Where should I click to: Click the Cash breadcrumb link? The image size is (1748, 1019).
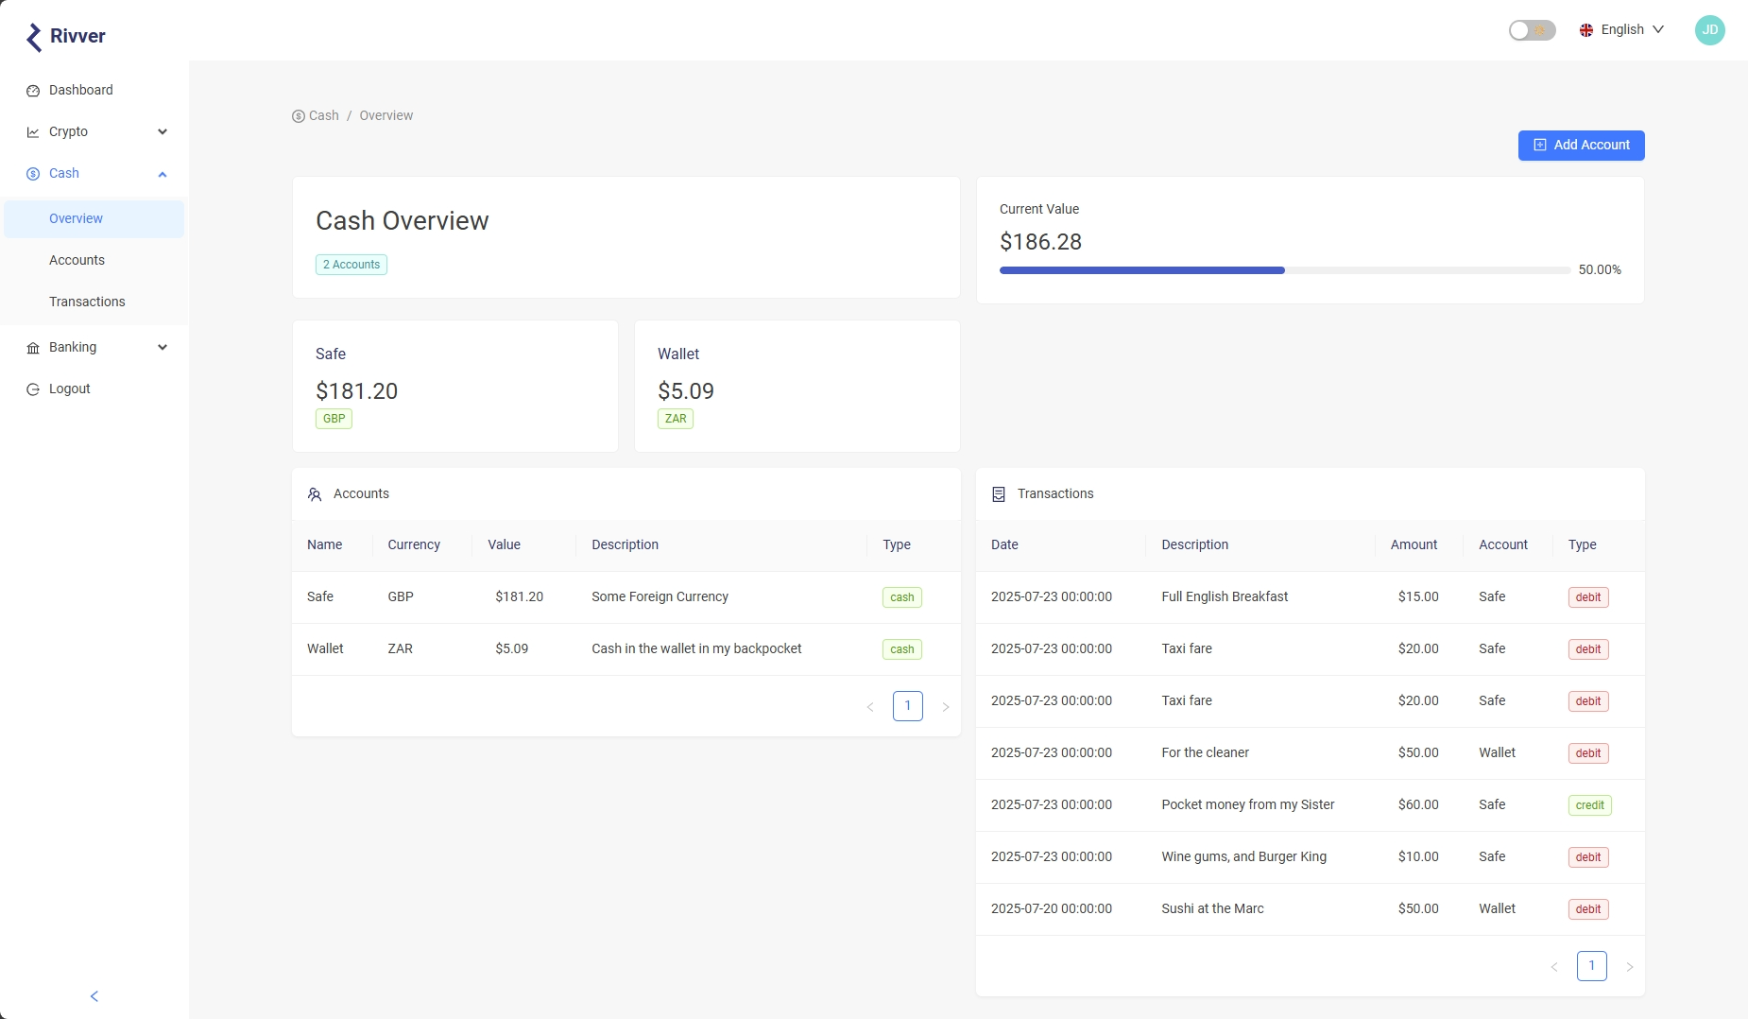click(x=323, y=115)
